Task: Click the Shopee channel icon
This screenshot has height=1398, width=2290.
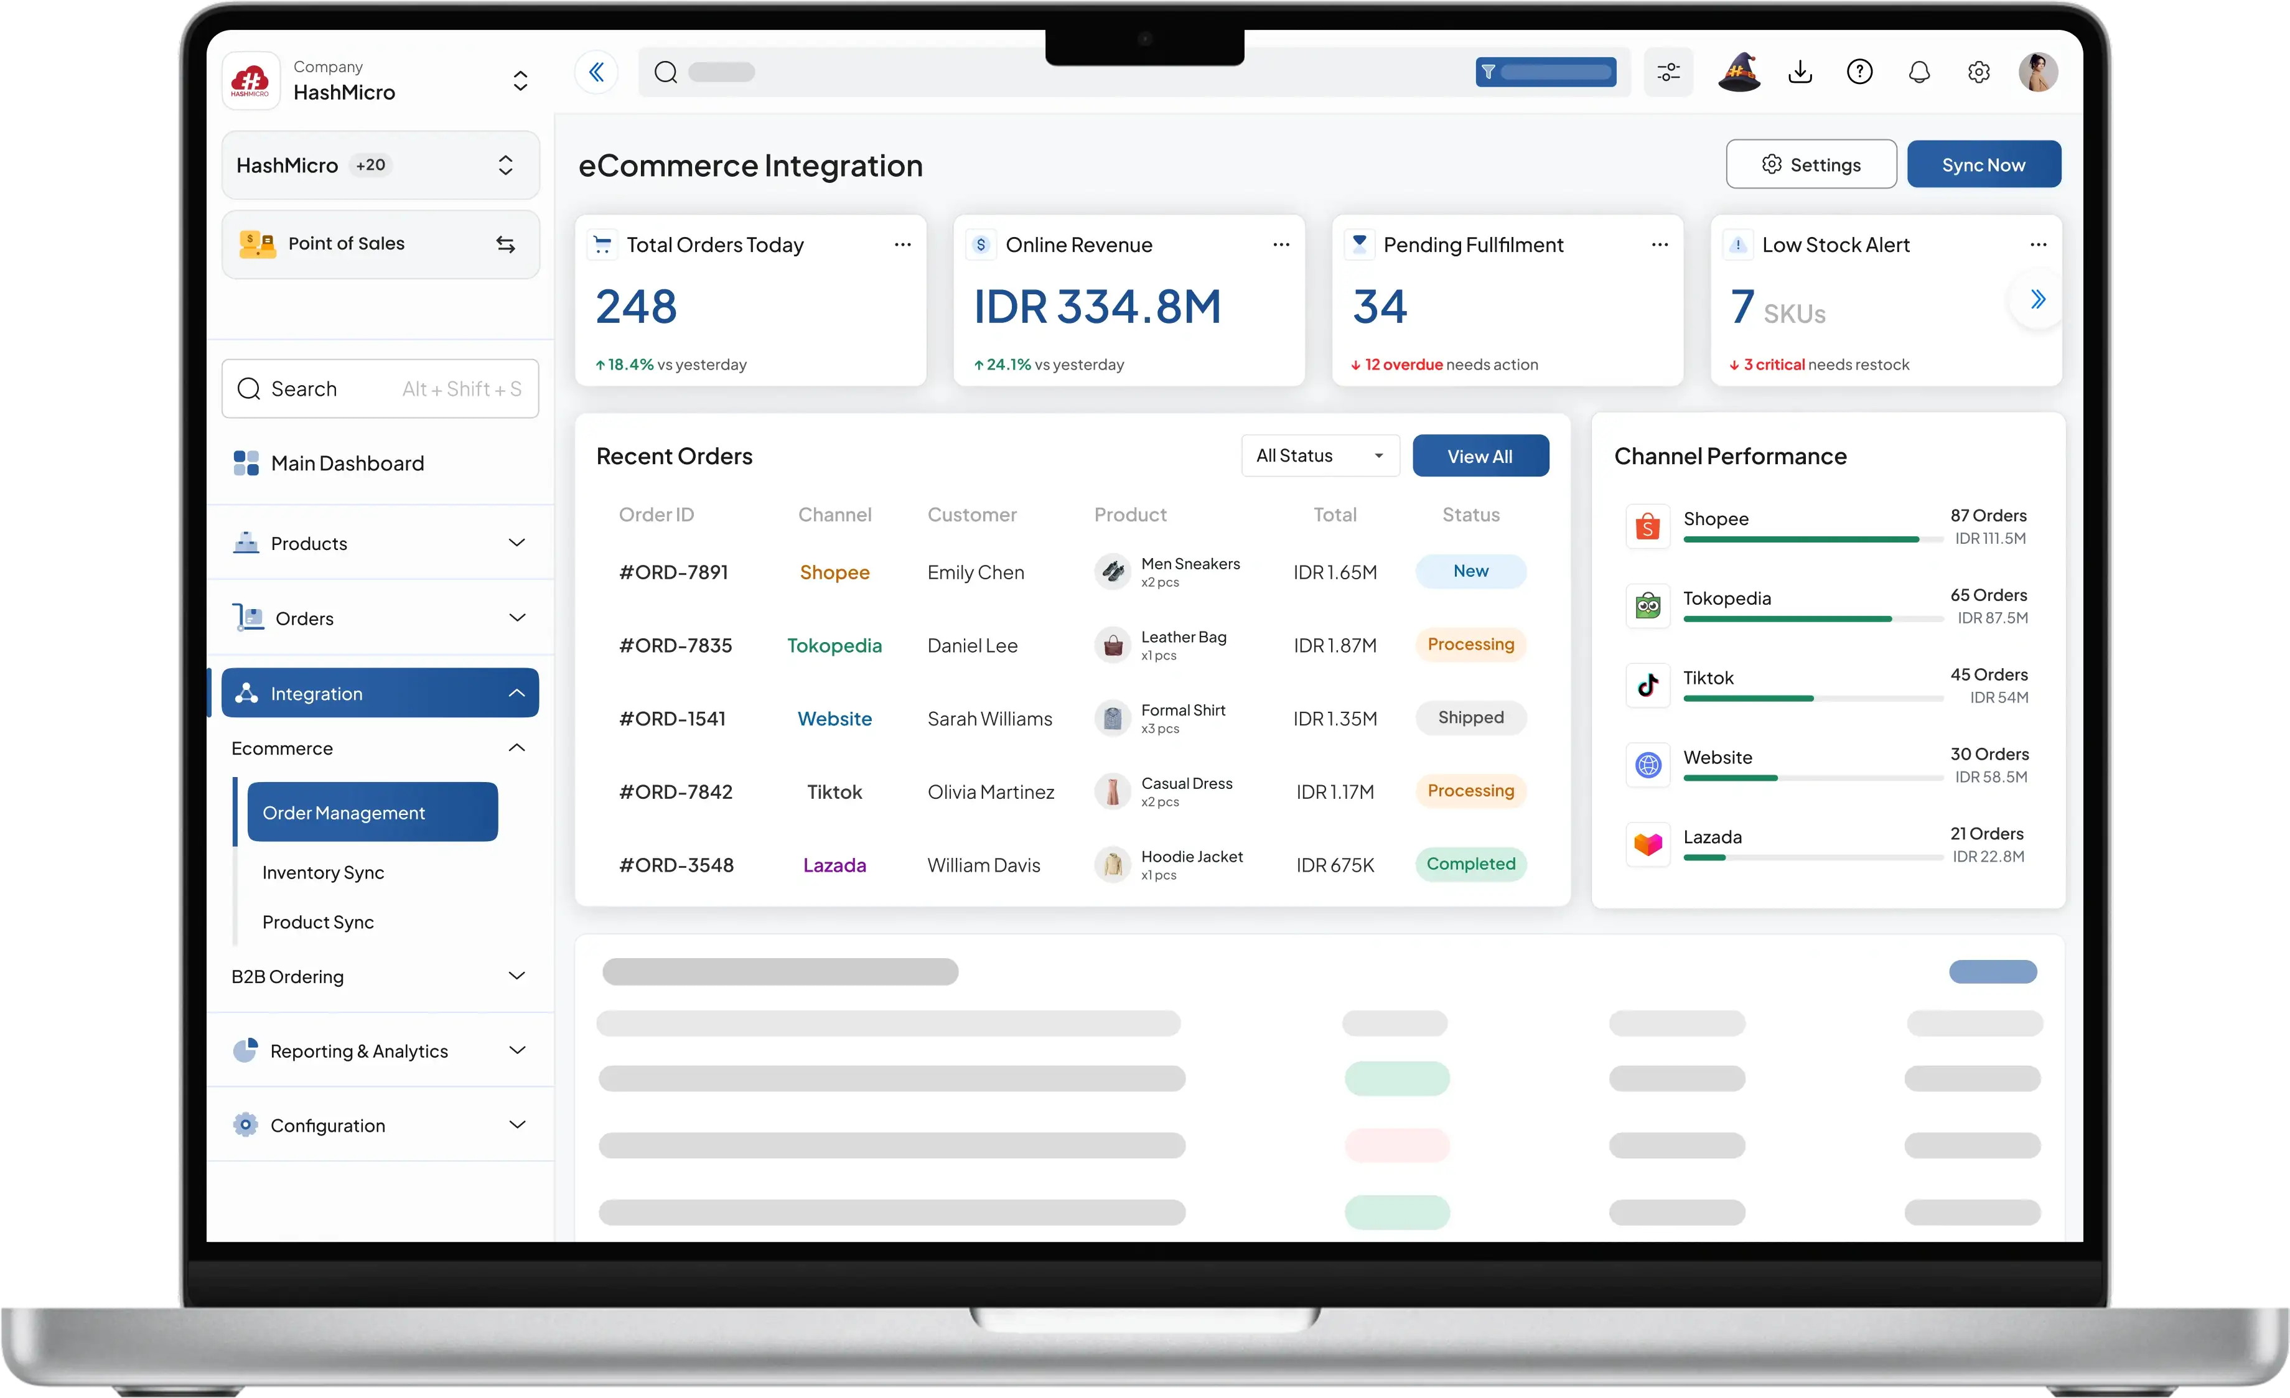Action: click(x=1648, y=527)
